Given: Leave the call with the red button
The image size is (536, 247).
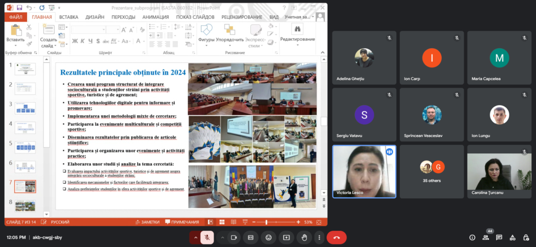Looking at the screenshot, I should click(x=336, y=237).
